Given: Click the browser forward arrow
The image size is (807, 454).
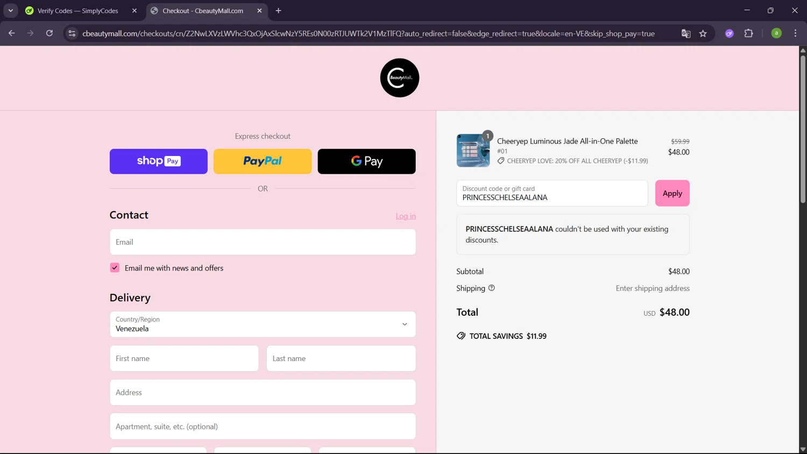Looking at the screenshot, I should pyautogui.click(x=30, y=33).
